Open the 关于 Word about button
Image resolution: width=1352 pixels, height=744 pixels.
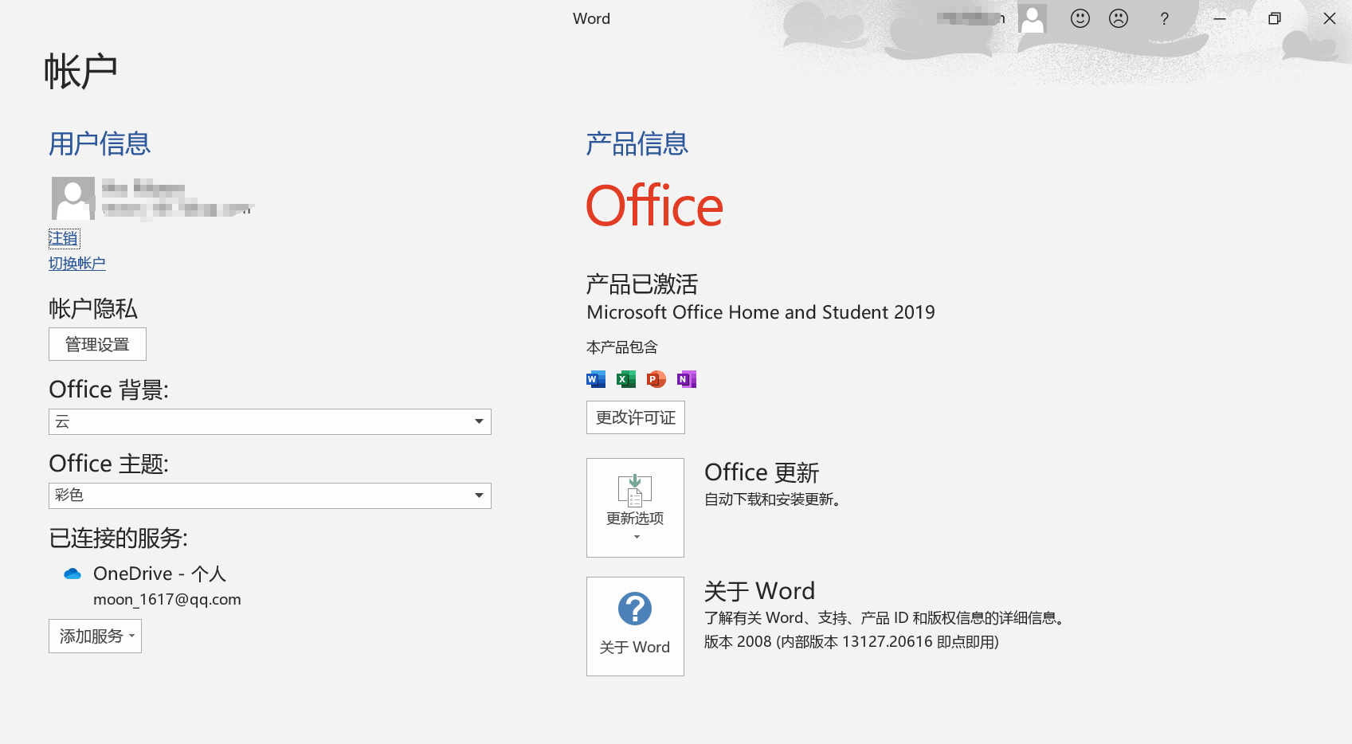pyautogui.click(x=635, y=626)
